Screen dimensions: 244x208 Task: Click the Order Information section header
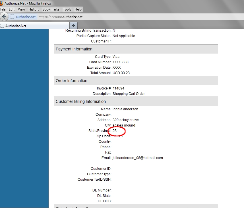tap(136, 81)
